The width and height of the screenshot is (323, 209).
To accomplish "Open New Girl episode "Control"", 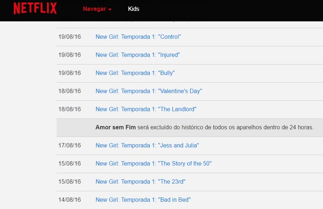I will coord(138,37).
